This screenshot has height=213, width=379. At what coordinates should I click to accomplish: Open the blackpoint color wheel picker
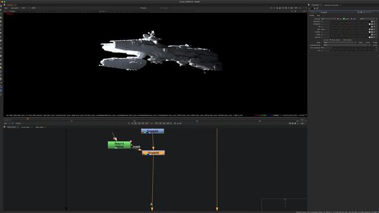[x=372, y=21]
